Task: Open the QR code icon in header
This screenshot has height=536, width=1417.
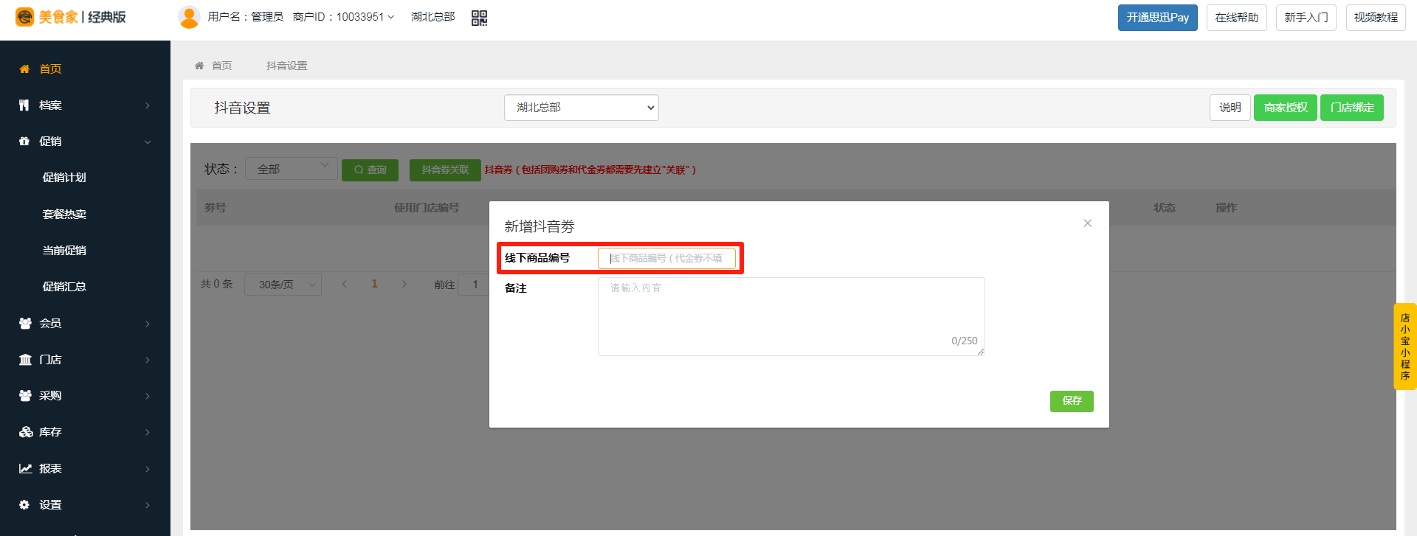Action: tap(479, 18)
